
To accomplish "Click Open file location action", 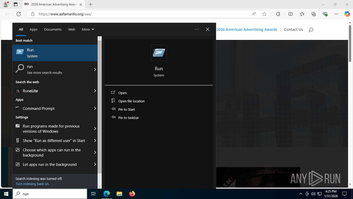I will (132, 101).
